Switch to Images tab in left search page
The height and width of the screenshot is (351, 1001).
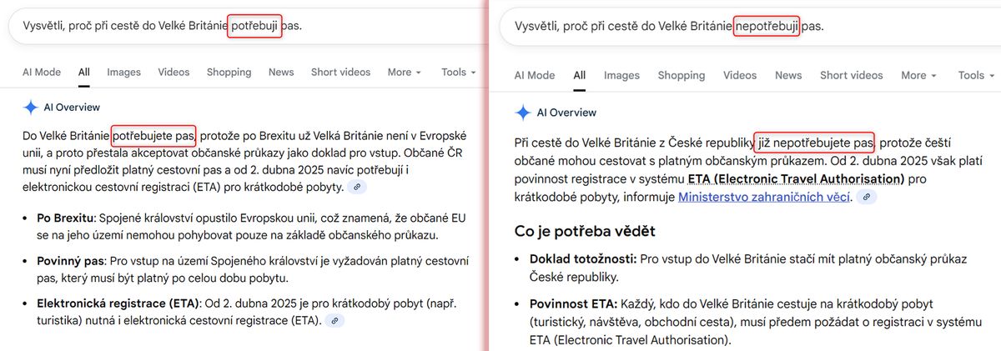coord(123,73)
